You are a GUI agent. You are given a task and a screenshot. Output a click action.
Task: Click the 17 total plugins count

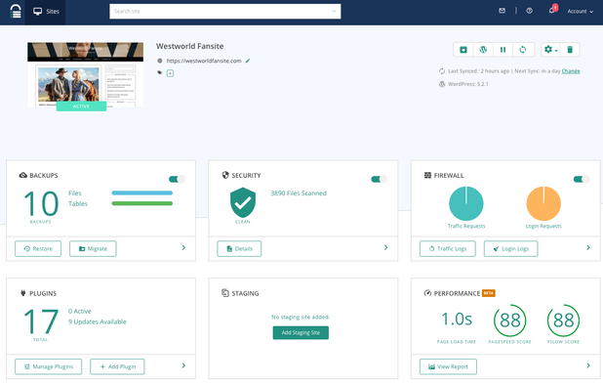pos(41,321)
